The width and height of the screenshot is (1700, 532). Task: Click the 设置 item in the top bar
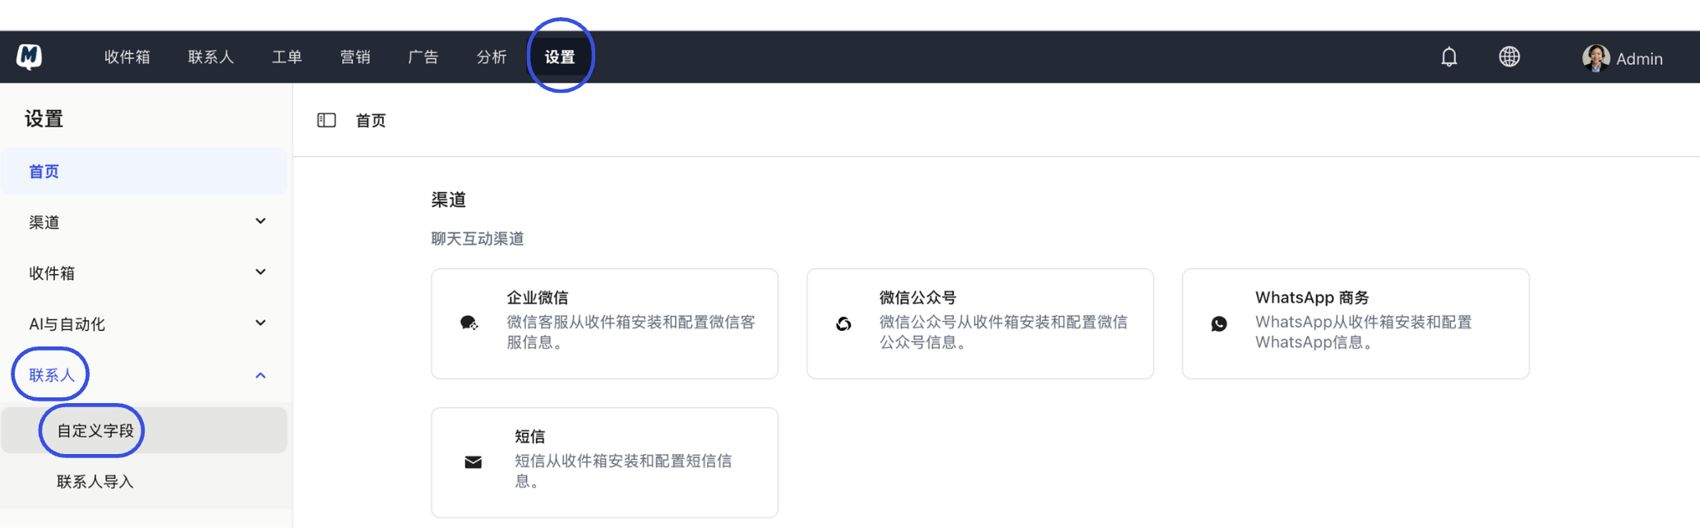pos(560,57)
